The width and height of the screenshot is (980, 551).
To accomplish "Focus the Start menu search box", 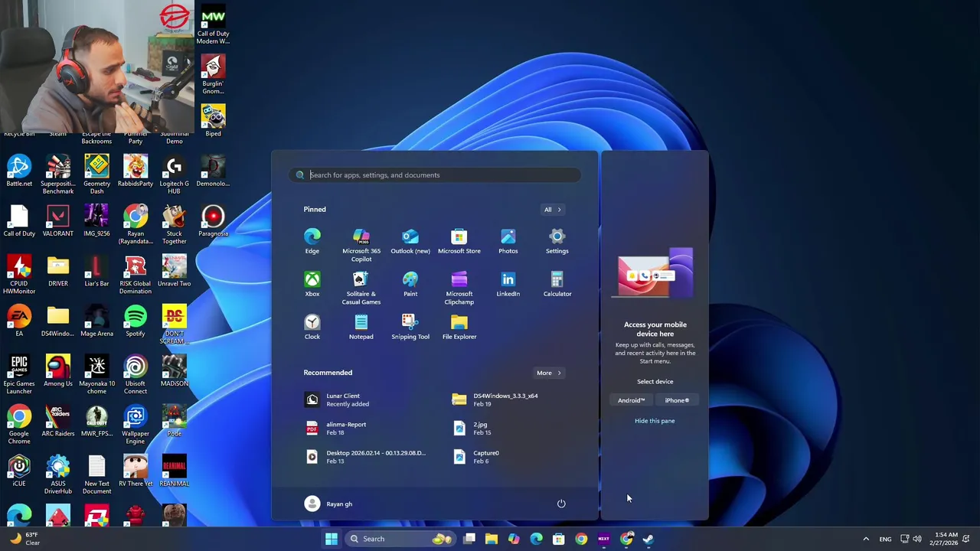I will pos(435,175).
